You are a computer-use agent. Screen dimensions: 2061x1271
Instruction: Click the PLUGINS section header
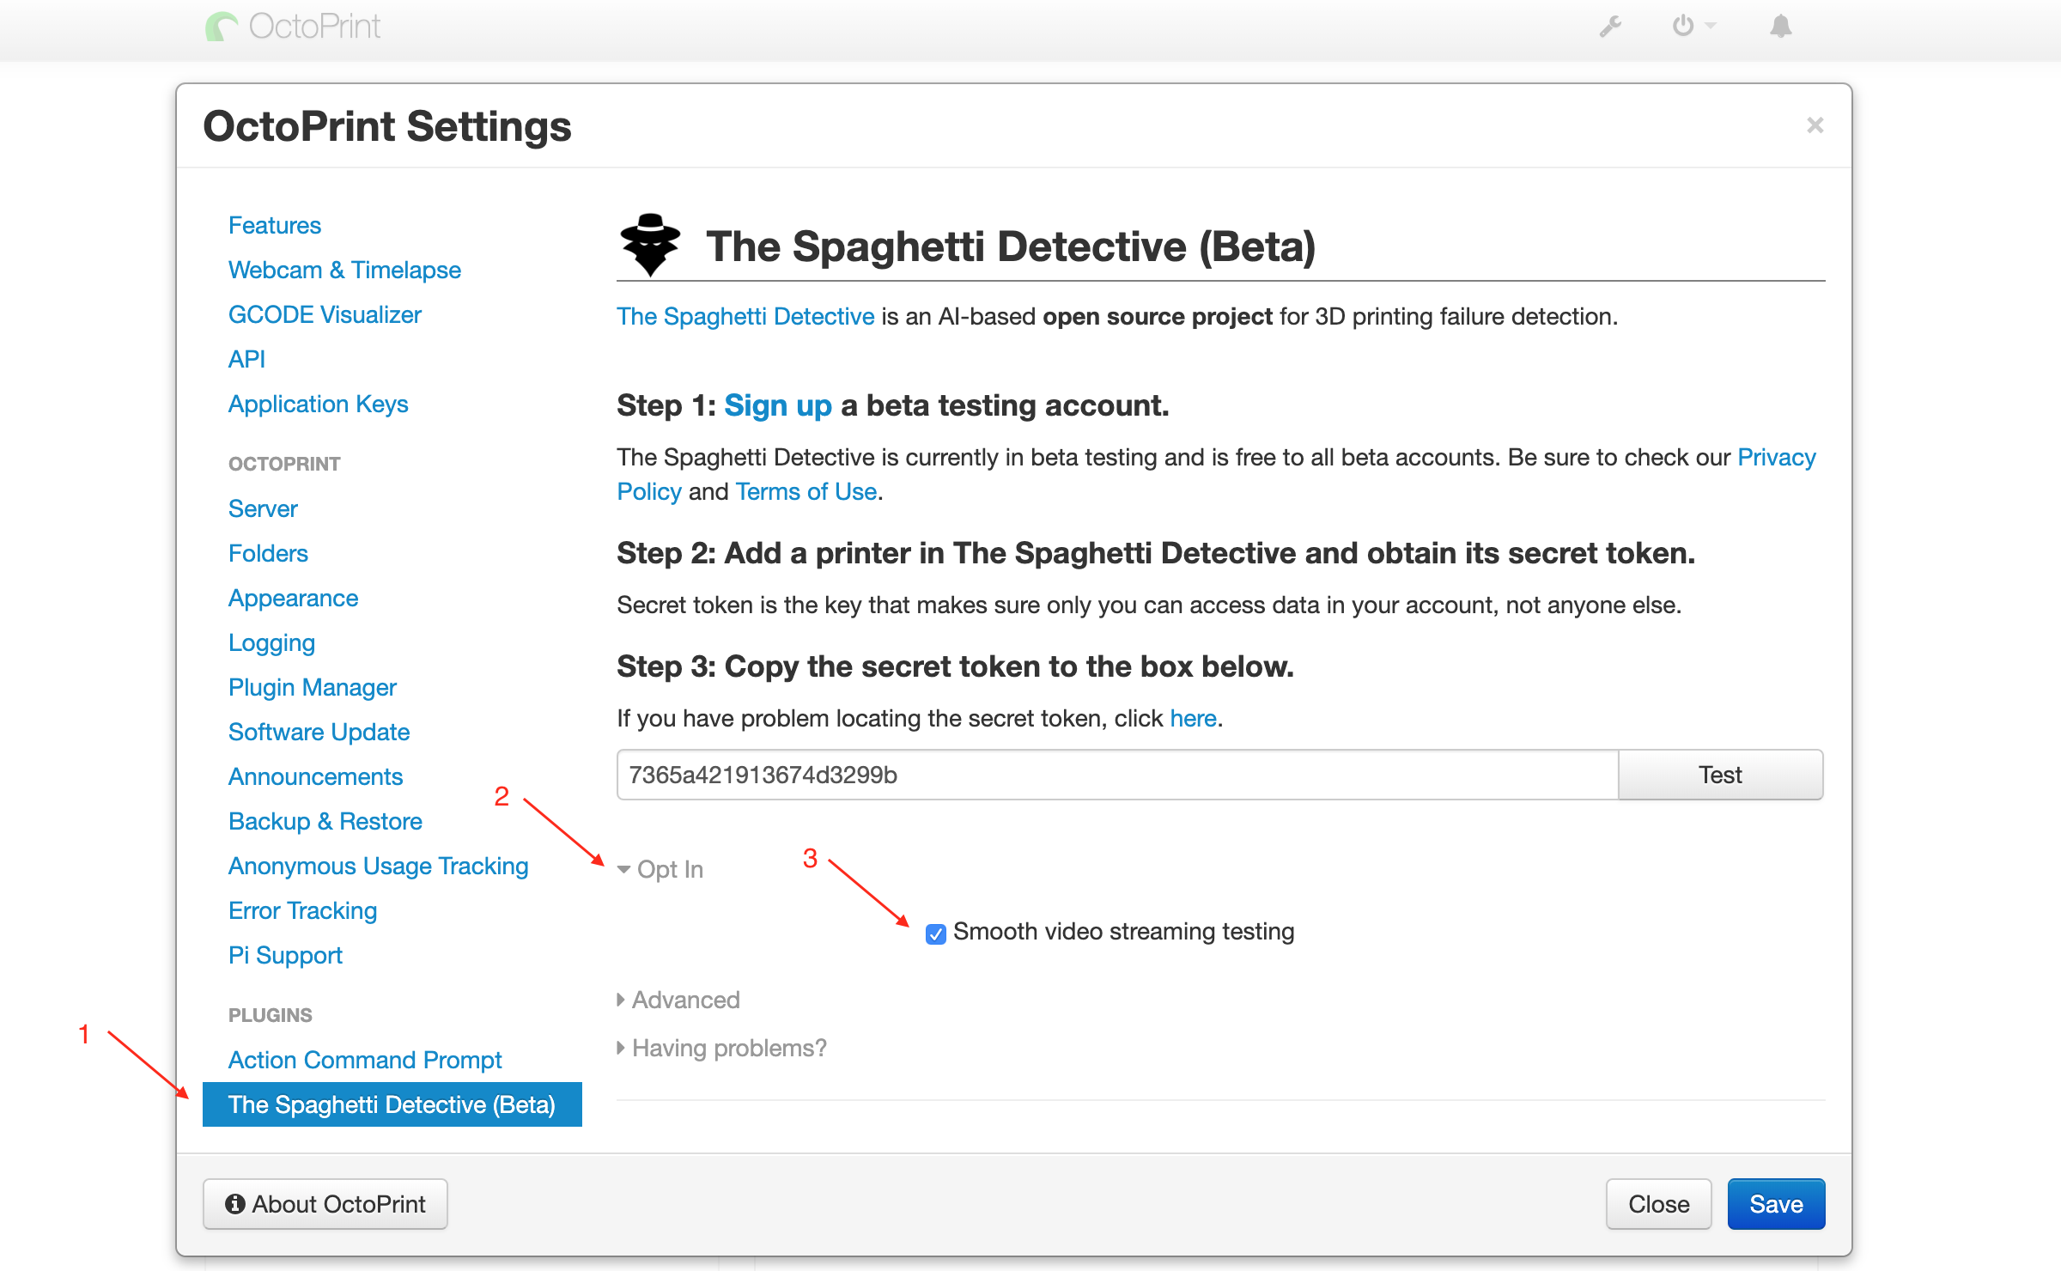(x=271, y=1015)
